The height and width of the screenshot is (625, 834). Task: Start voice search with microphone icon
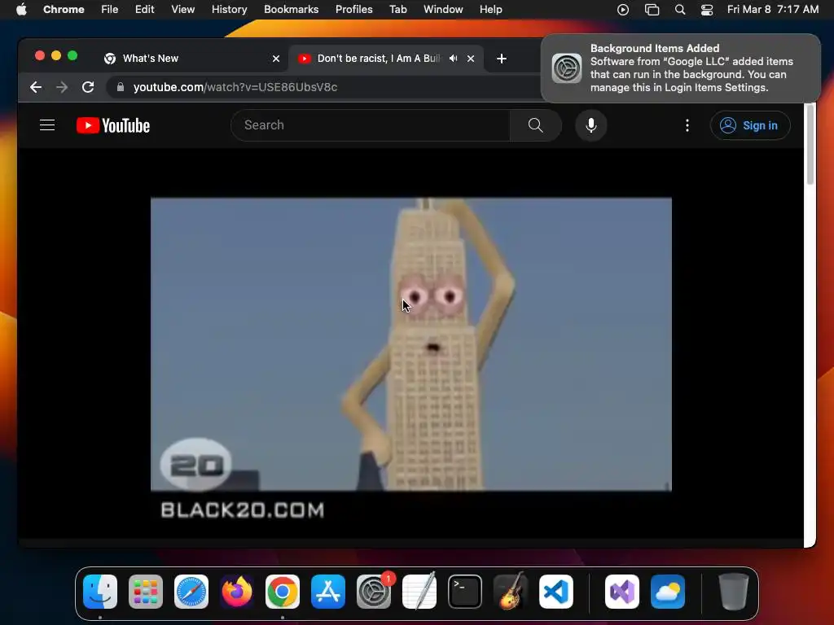coord(591,125)
